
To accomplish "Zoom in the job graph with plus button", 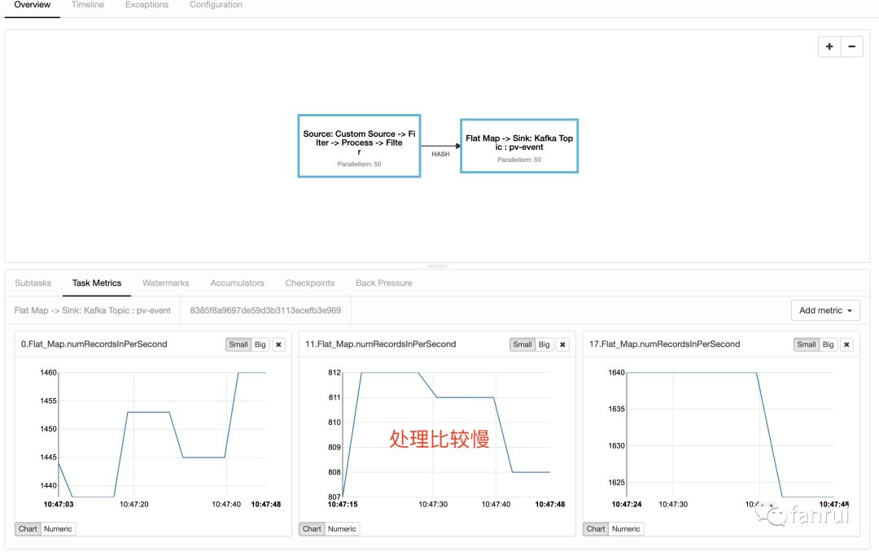I will click(x=829, y=46).
